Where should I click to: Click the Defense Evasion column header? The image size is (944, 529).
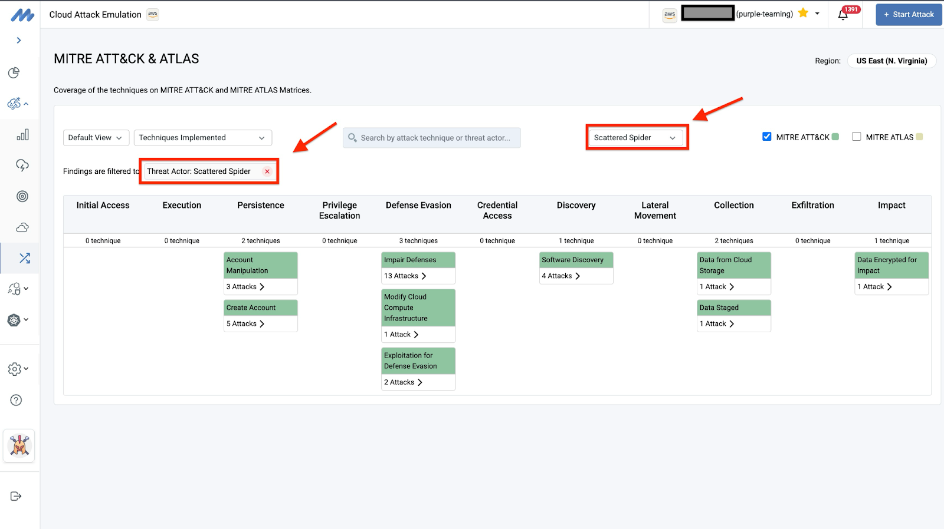point(418,206)
